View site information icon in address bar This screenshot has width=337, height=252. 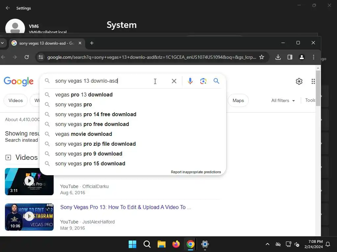pos(41,57)
